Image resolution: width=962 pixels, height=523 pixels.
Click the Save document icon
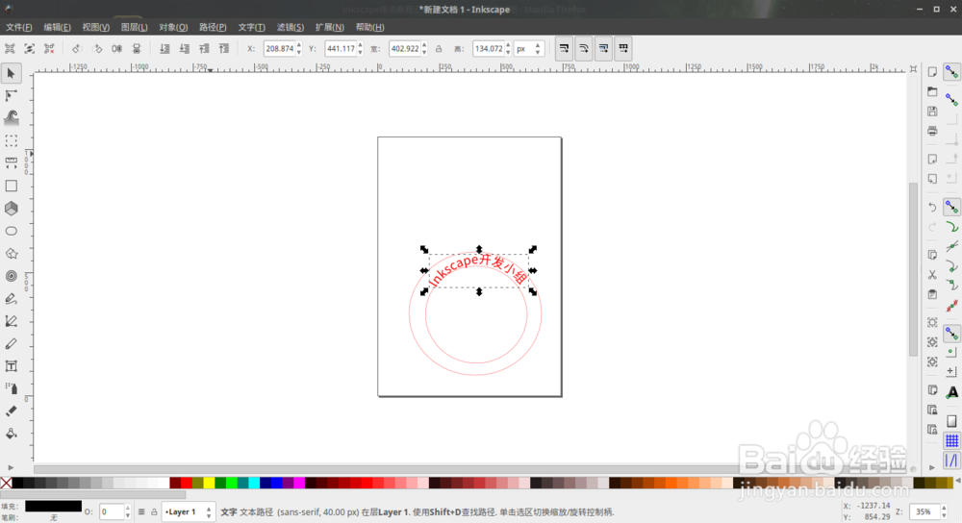tap(932, 112)
